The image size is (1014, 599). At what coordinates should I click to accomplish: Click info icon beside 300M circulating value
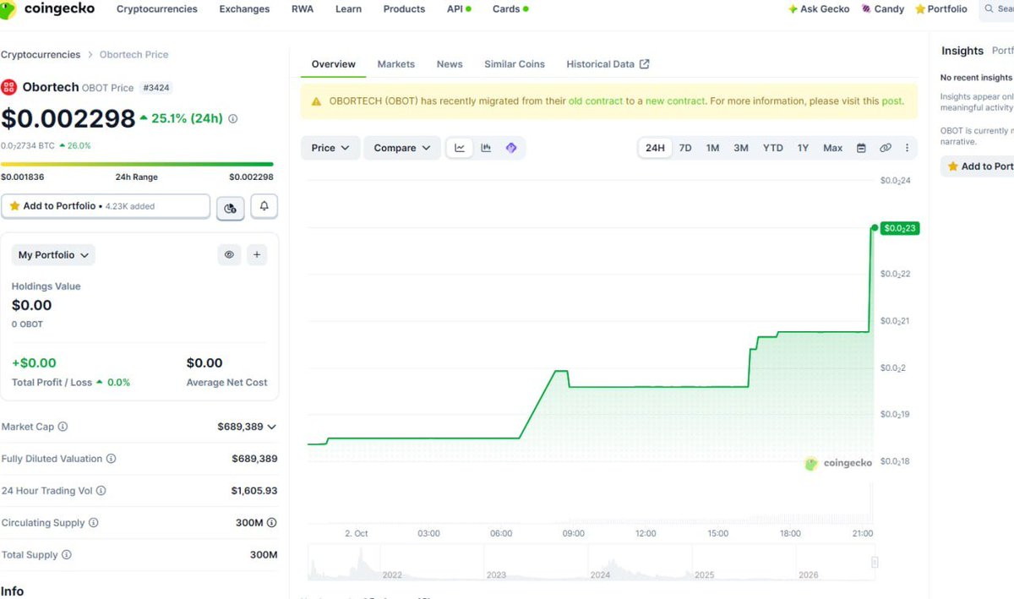coord(271,523)
